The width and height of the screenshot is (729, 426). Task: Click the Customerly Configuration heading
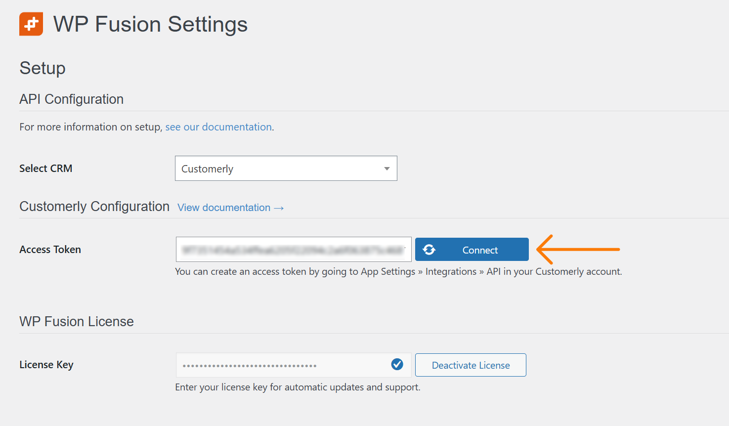click(94, 207)
